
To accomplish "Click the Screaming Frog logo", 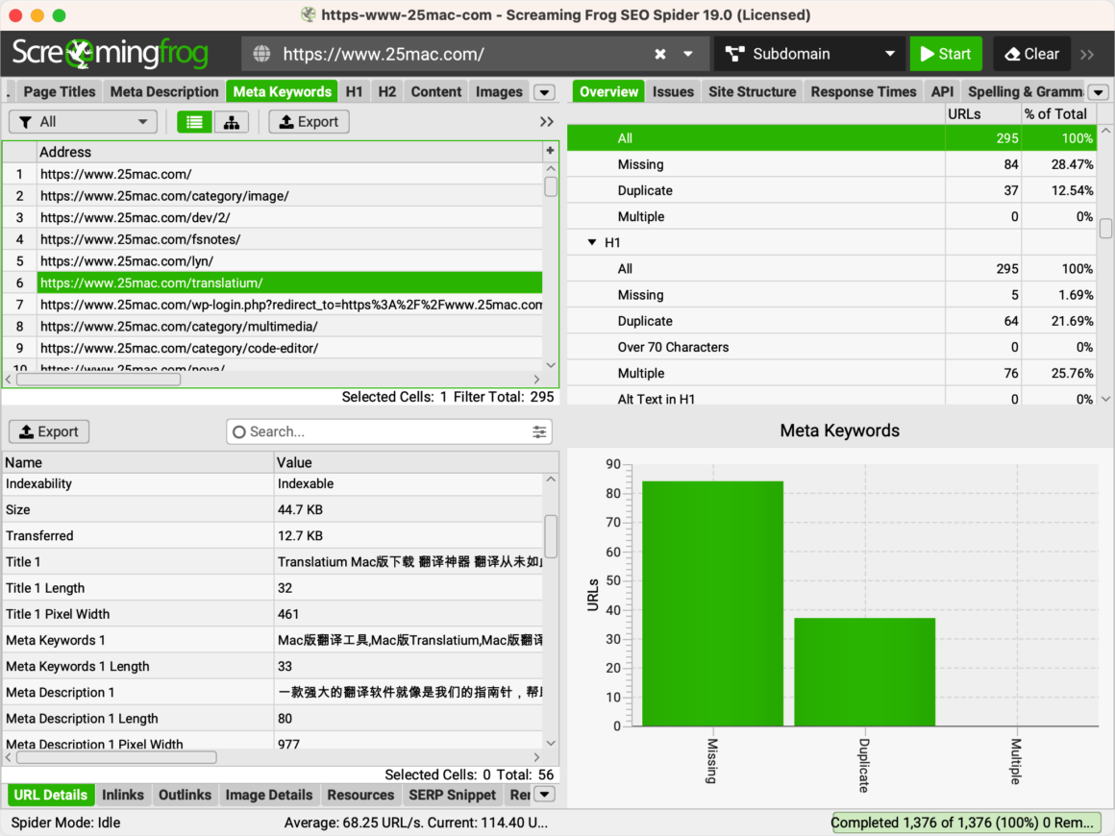I will [111, 53].
